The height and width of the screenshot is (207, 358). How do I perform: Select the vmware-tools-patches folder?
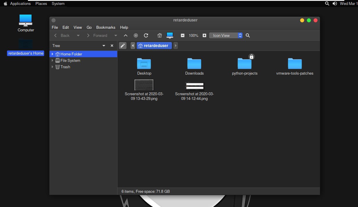[295, 63]
